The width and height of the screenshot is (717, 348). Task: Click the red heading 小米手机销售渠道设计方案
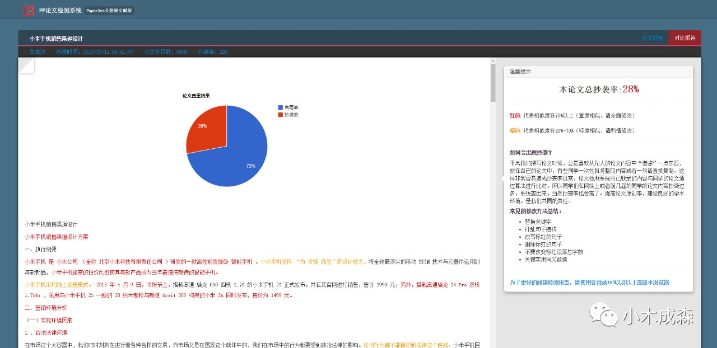(57, 237)
